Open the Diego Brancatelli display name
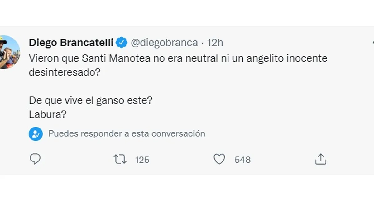The height and width of the screenshot is (210, 374). point(71,42)
